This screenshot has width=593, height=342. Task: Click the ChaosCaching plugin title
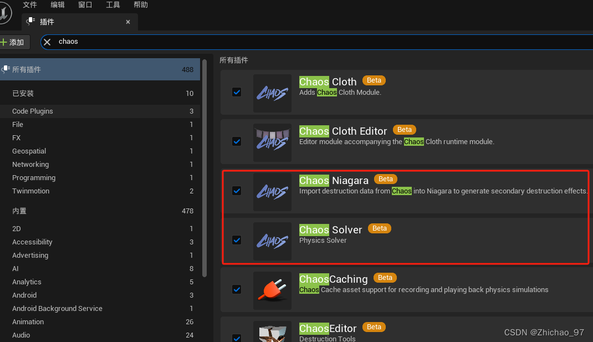point(333,279)
